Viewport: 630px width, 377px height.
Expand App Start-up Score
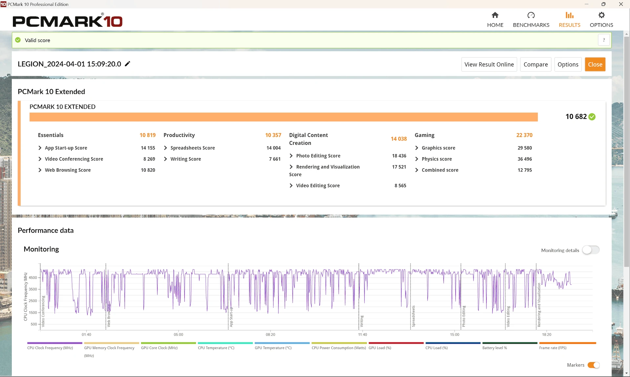point(40,148)
